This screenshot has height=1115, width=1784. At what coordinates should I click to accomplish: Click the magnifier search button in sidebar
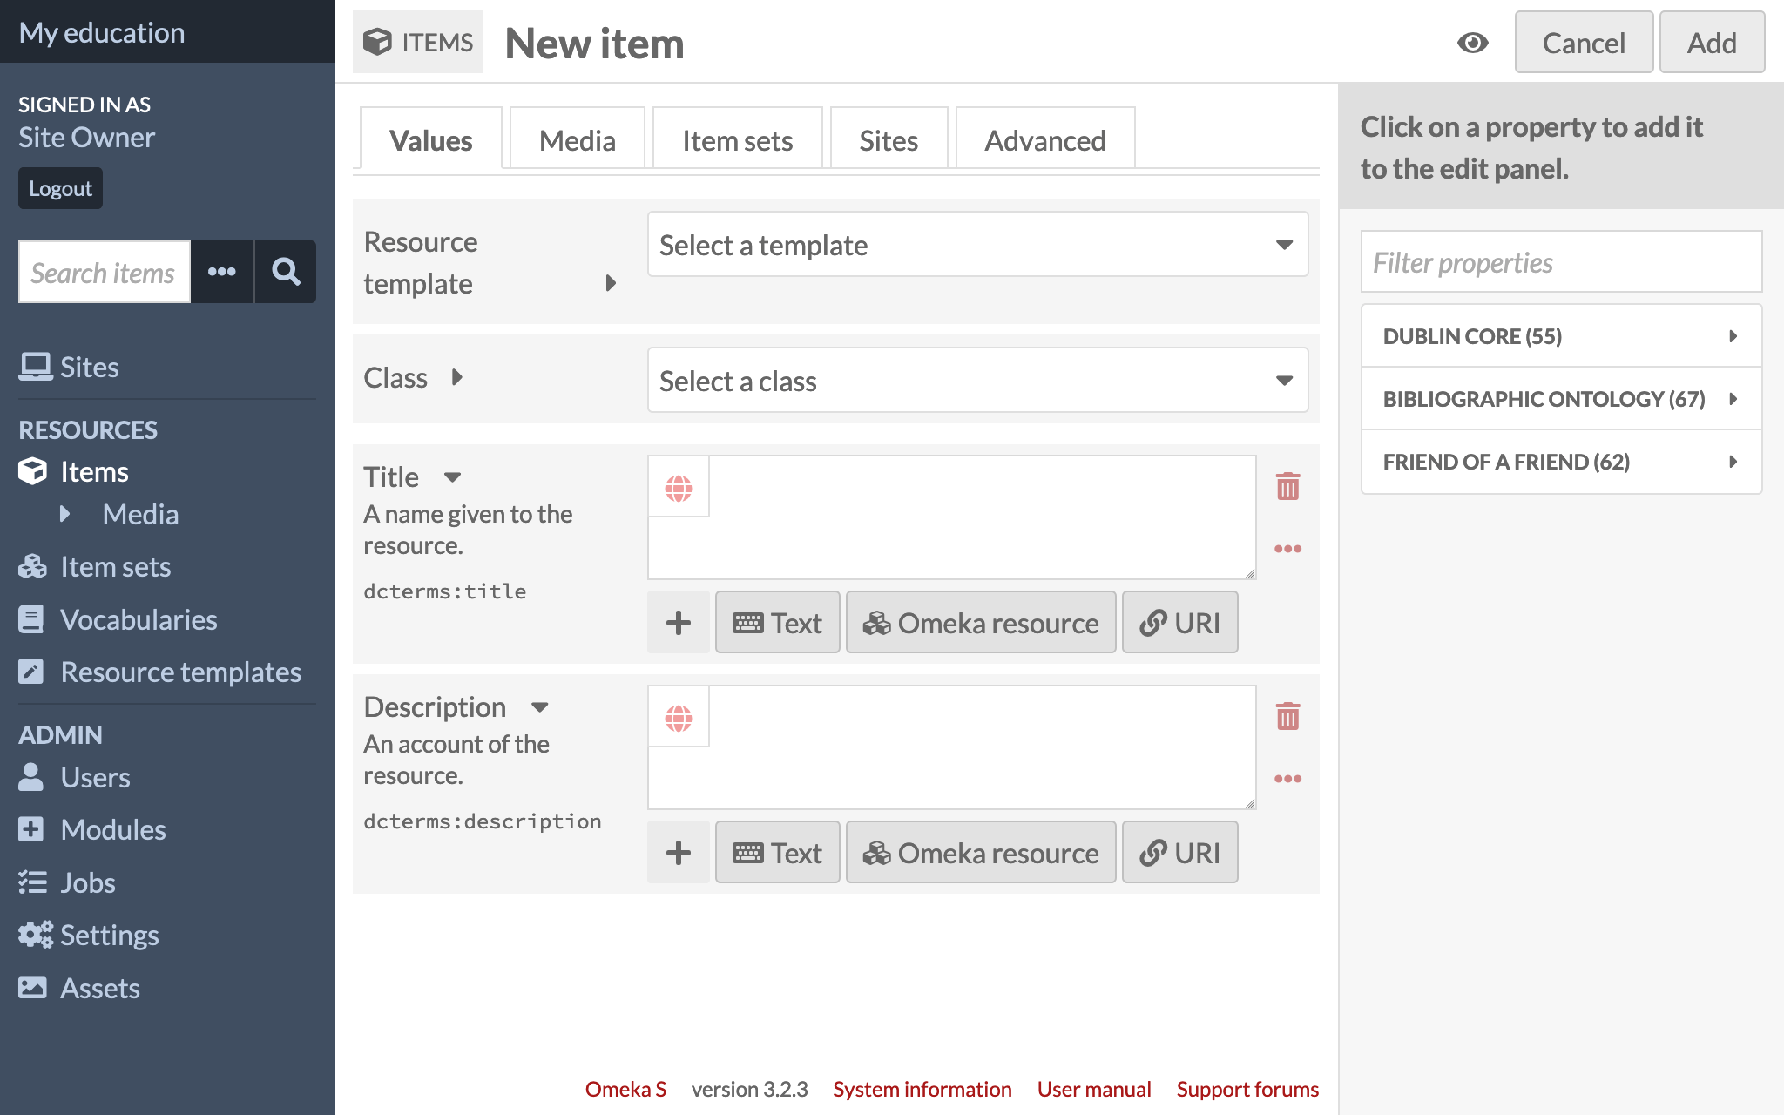[286, 272]
